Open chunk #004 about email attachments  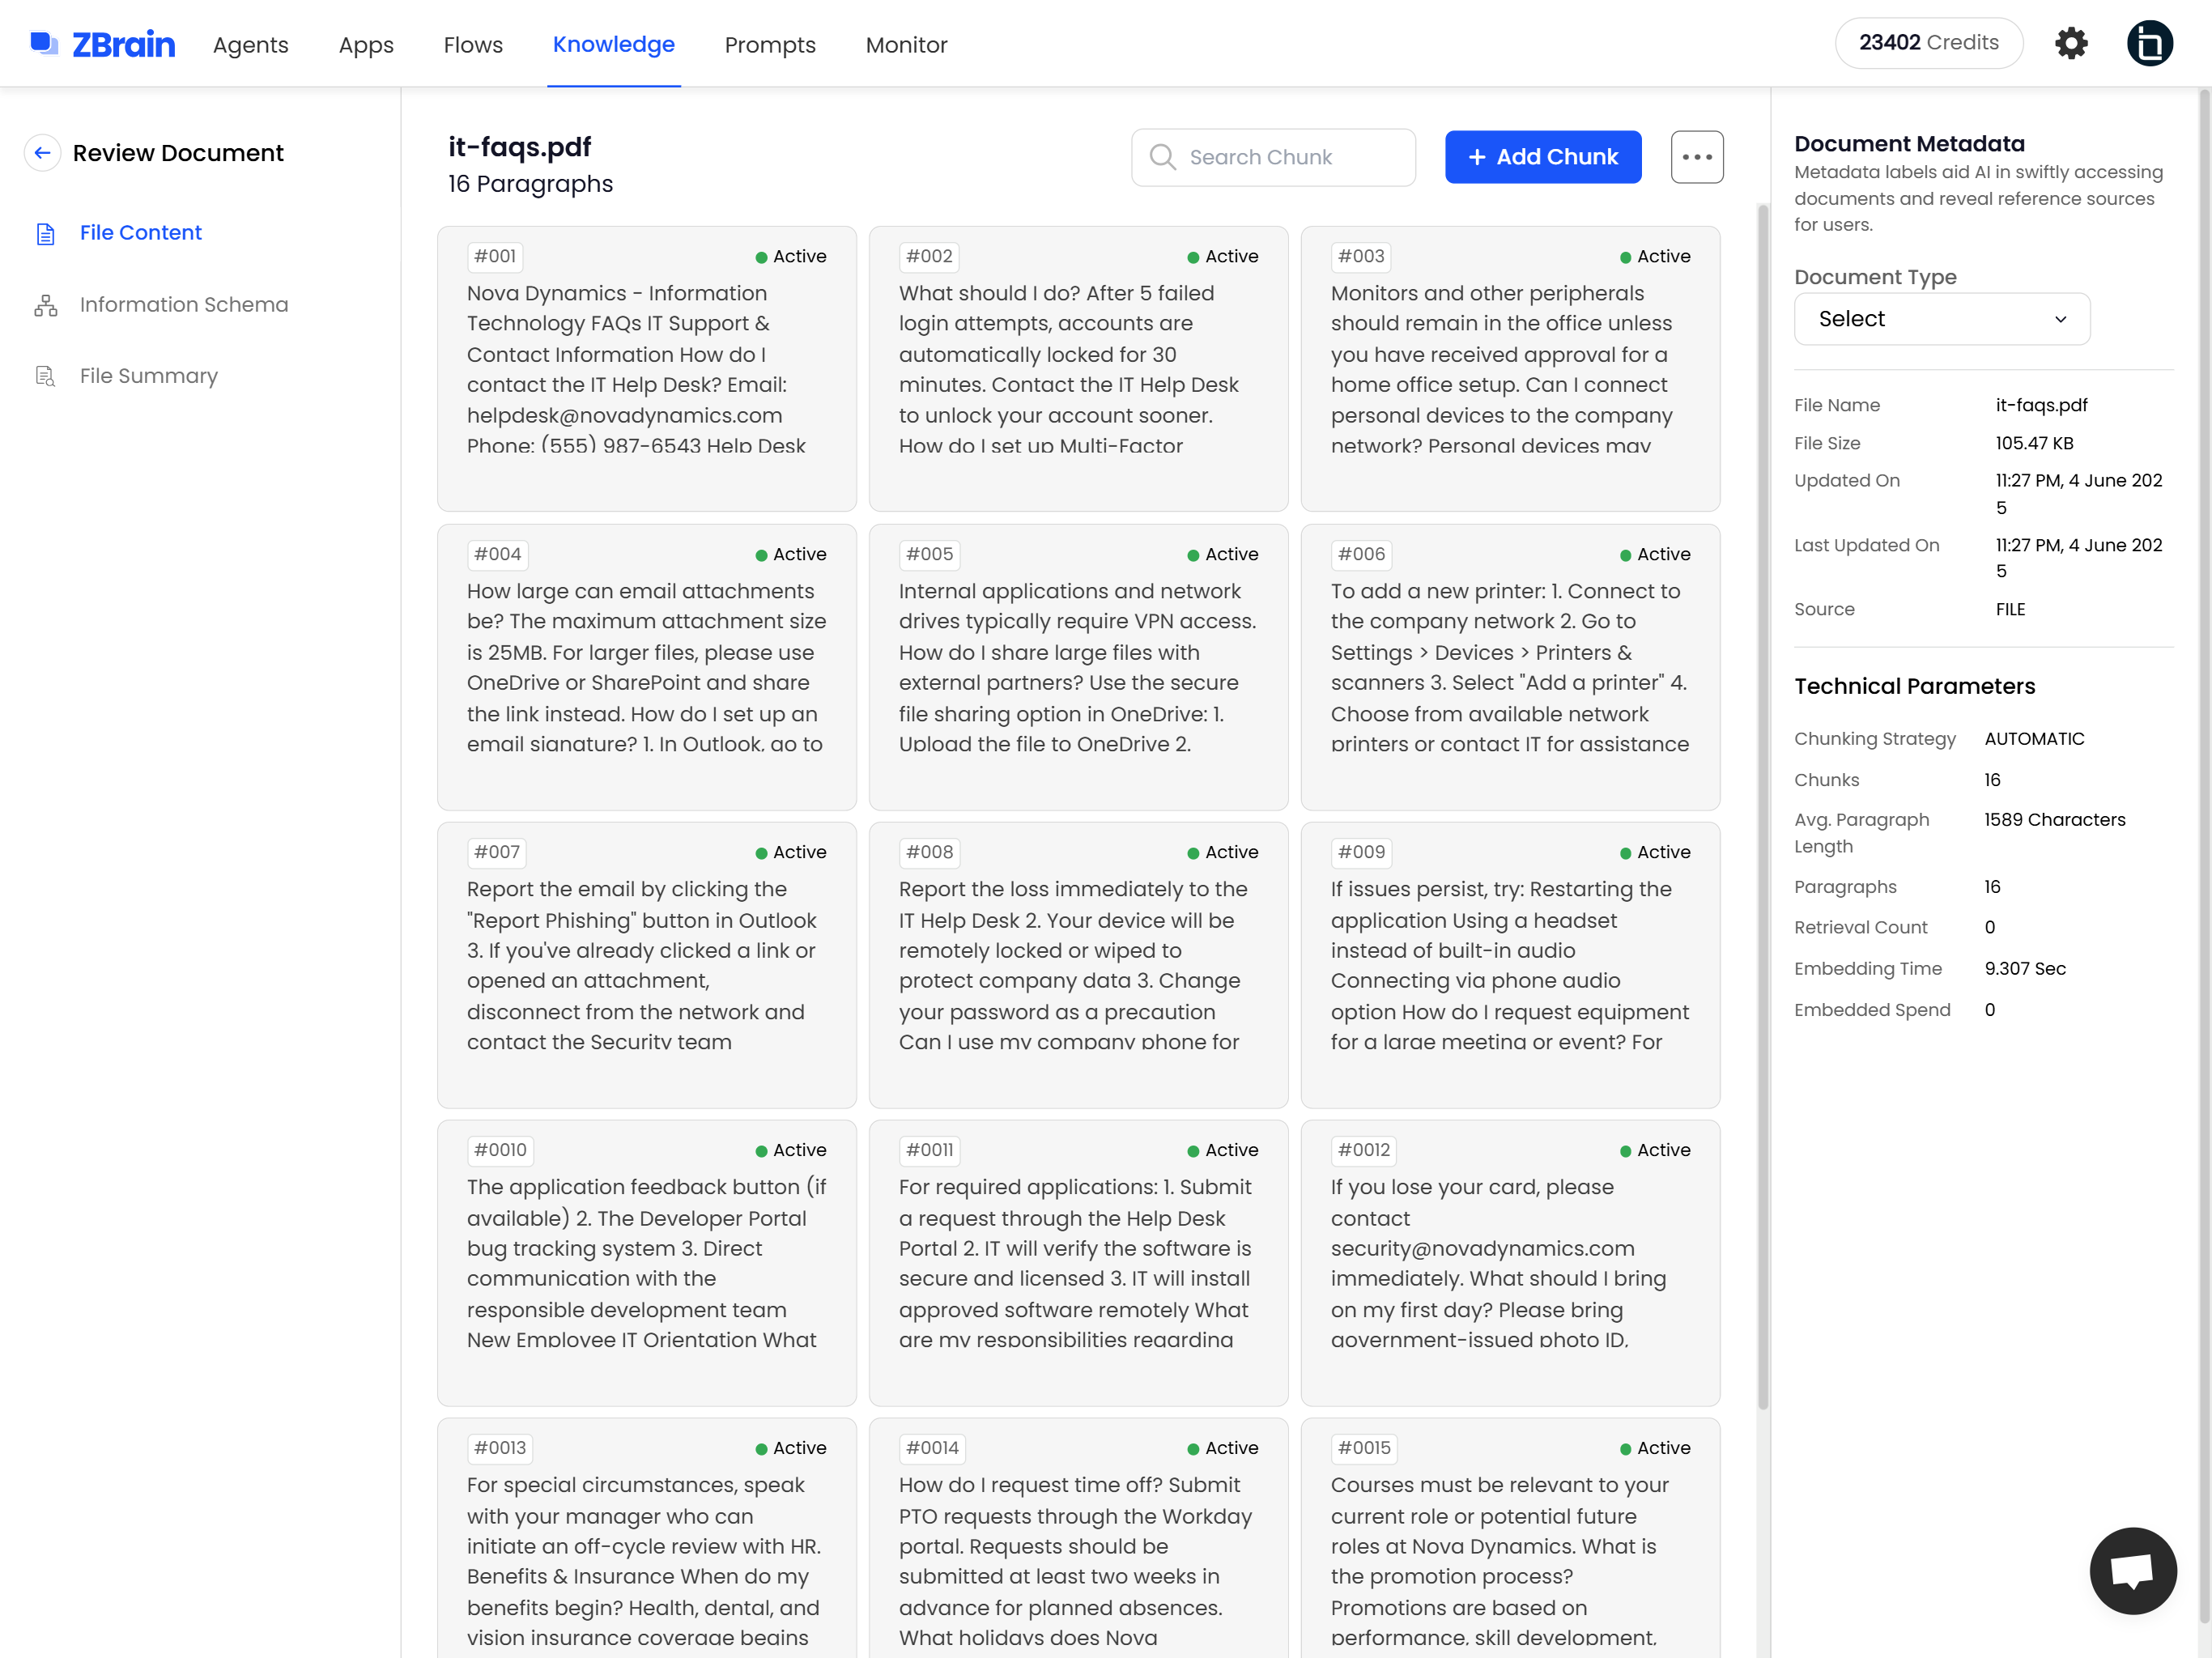click(x=647, y=667)
